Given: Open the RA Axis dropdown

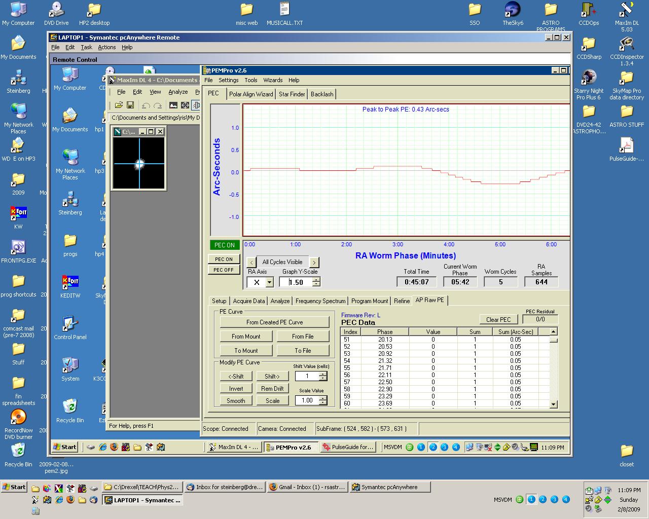Looking at the screenshot, I should pos(269,282).
